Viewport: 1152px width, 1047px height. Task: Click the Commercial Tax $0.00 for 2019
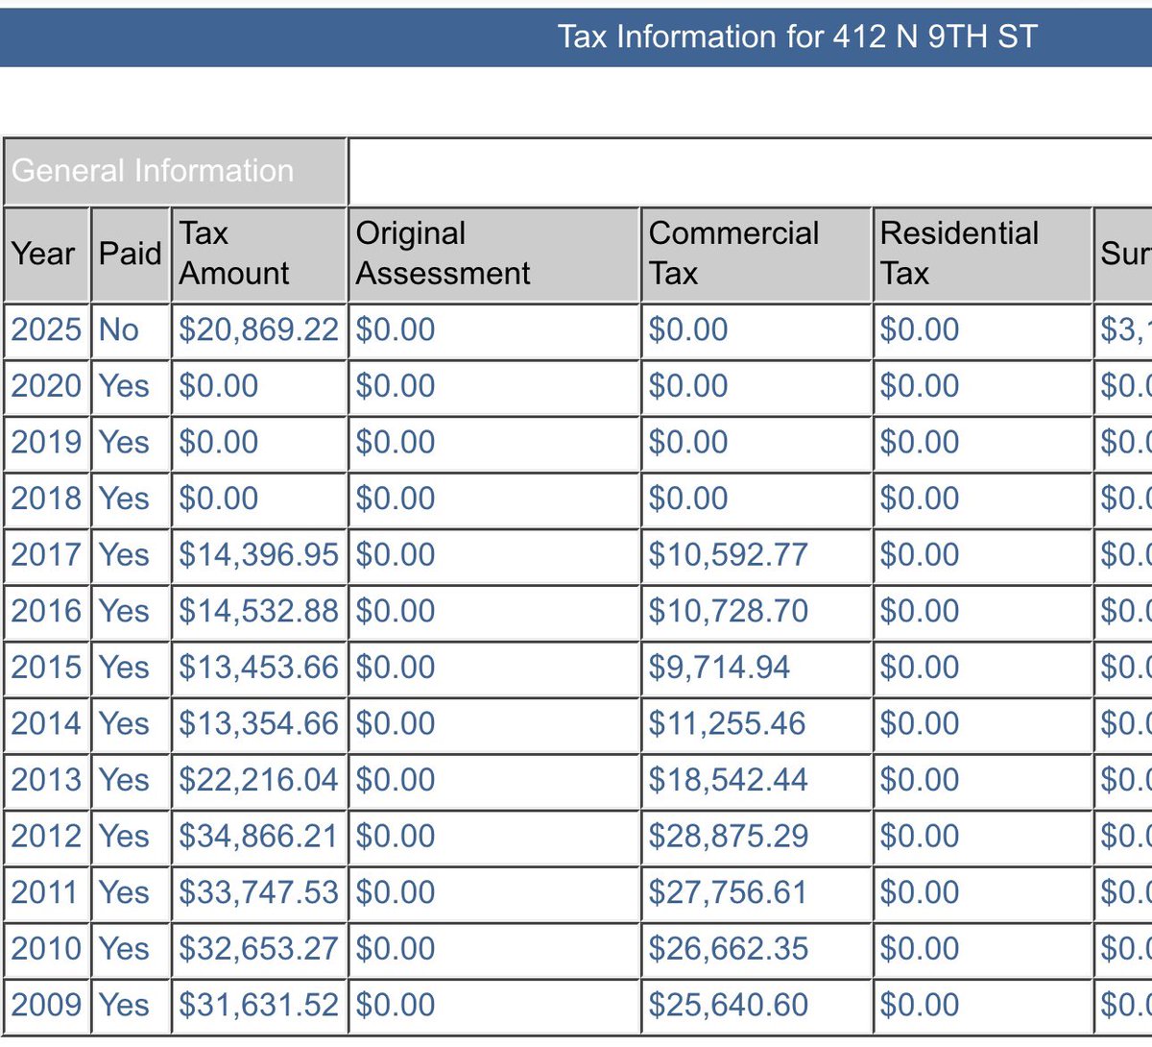pos(688,442)
